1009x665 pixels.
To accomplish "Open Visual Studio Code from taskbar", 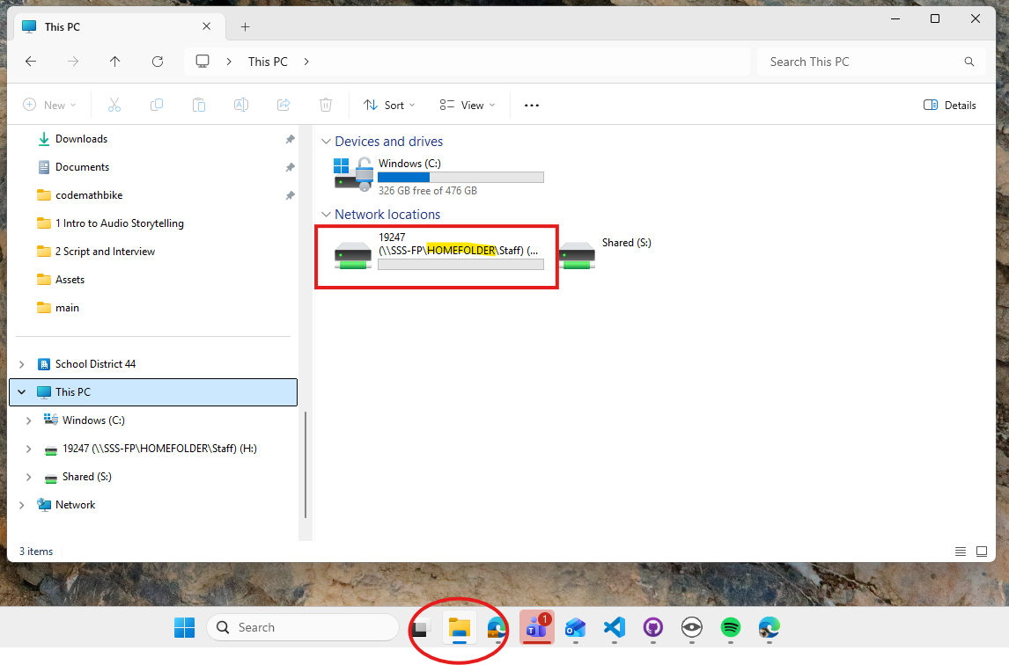I will pos(615,627).
